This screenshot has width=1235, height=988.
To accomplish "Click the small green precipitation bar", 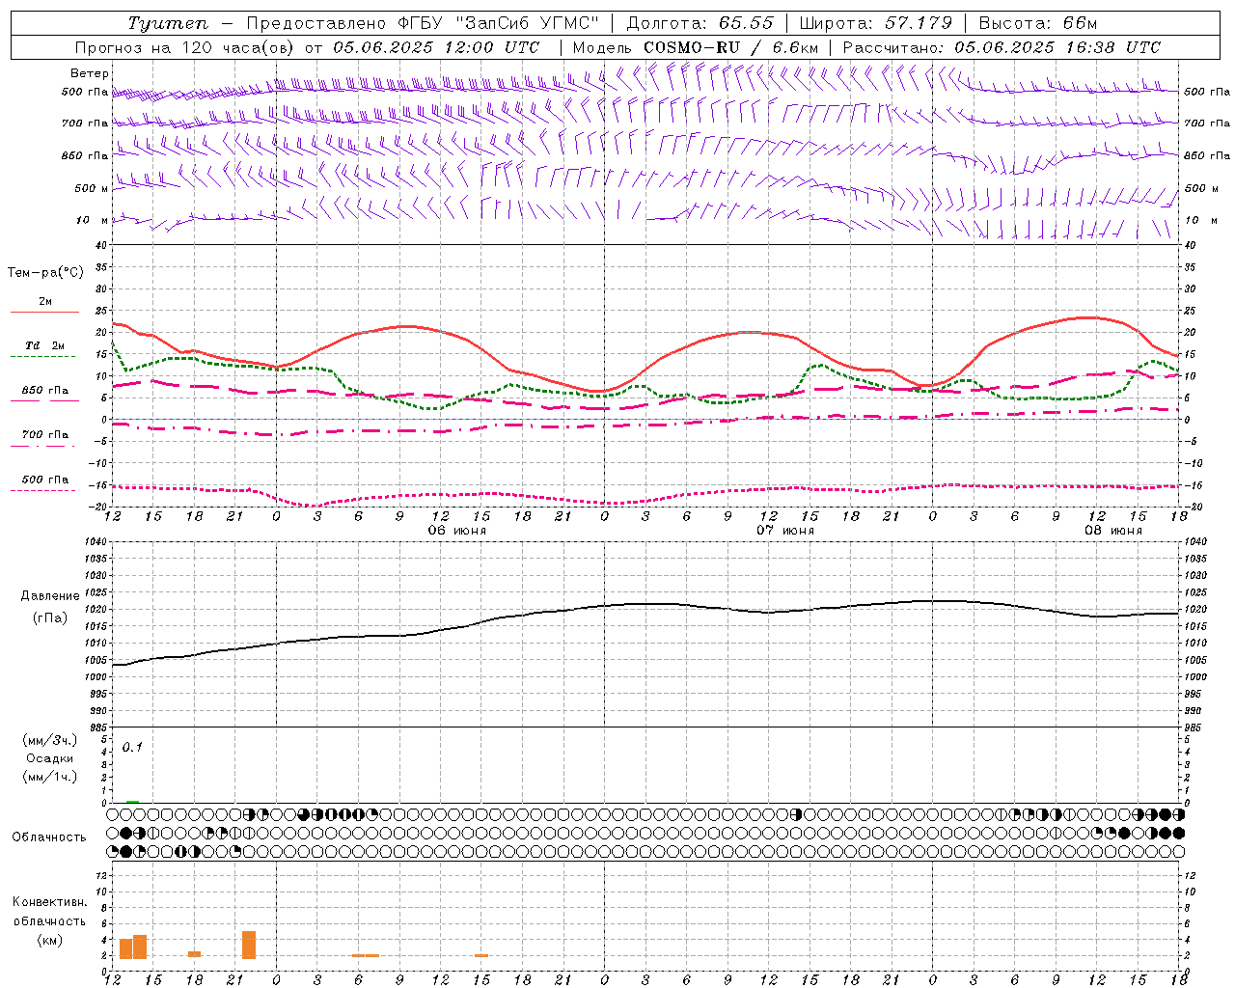I will [132, 801].
